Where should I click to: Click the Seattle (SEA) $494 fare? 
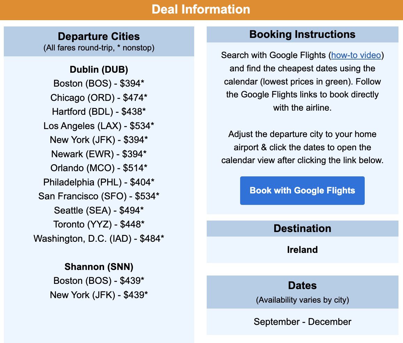point(99,210)
